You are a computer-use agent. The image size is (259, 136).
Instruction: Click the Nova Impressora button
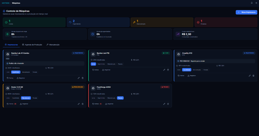tap(246, 12)
